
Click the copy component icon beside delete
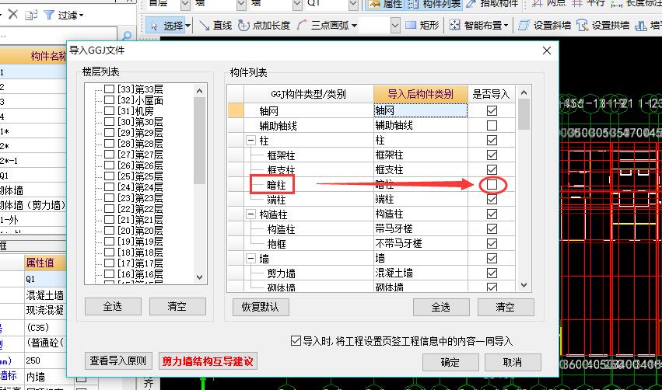coord(31,16)
